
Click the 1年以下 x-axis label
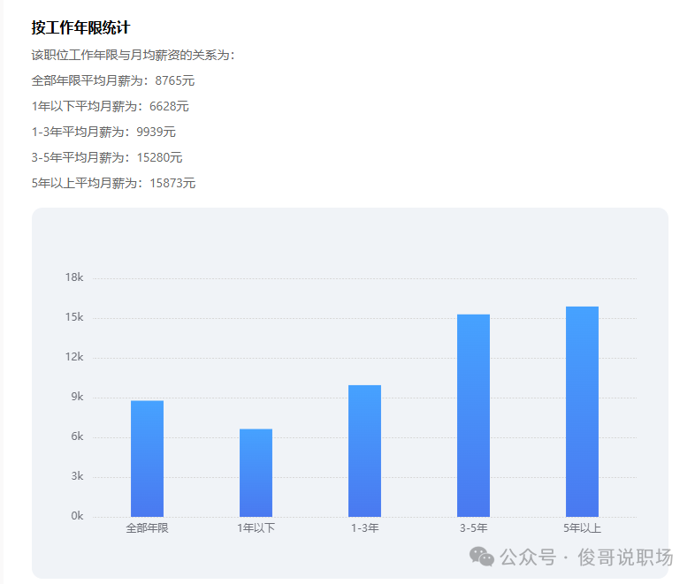click(x=256, y=527)
